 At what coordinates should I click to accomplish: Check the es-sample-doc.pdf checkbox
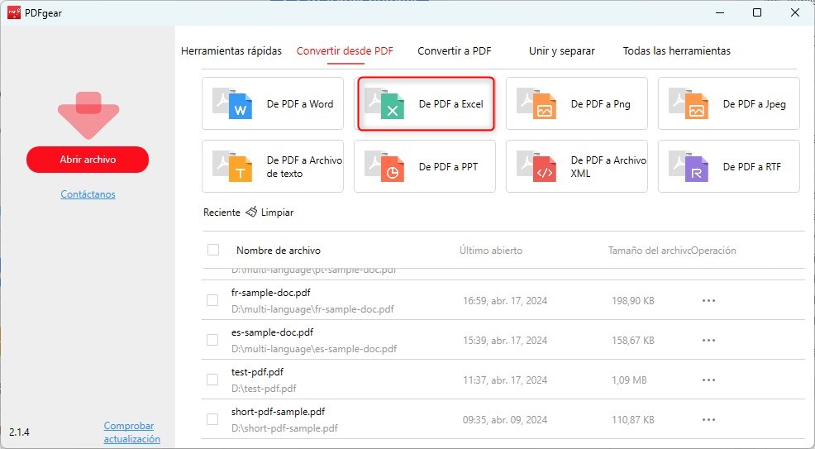[212, 340]
